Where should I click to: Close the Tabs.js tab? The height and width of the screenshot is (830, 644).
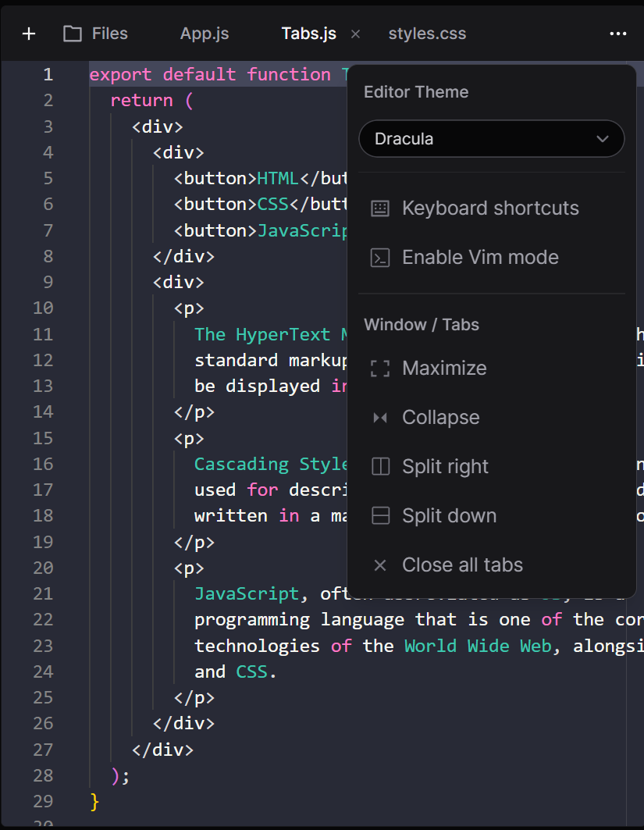click(355, 34)
